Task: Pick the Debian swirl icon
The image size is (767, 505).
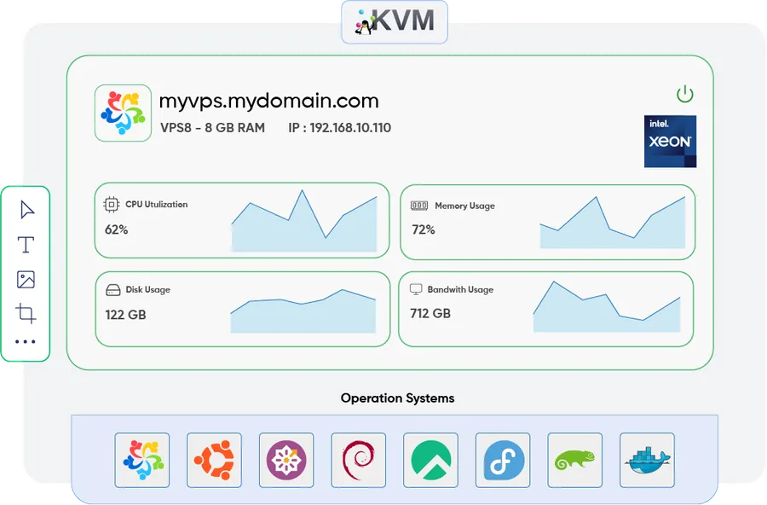Action: tap(359, 460)
